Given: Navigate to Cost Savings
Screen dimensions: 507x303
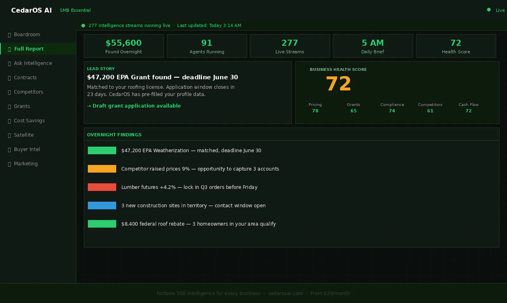Looking at the screenshot, I should pyautogui.click(x=38, y=121).
